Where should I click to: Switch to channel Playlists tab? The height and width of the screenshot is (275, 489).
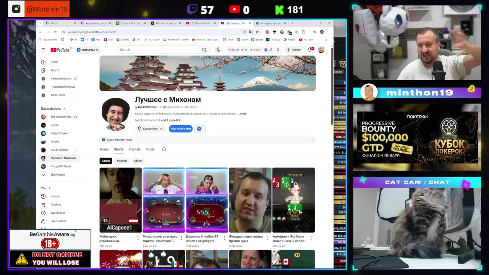(x=134, y=149)
